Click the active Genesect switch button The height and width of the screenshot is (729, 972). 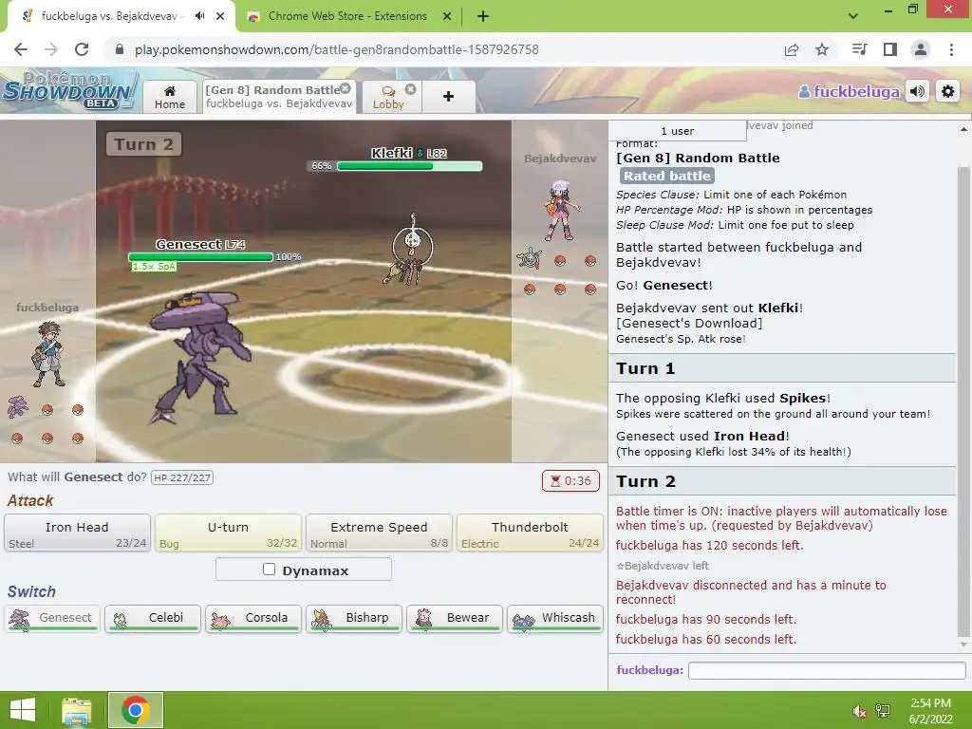(52, 619)
